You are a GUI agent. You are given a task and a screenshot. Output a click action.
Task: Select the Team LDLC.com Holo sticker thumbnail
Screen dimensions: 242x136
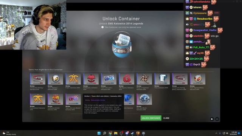[x=73, y=99]
